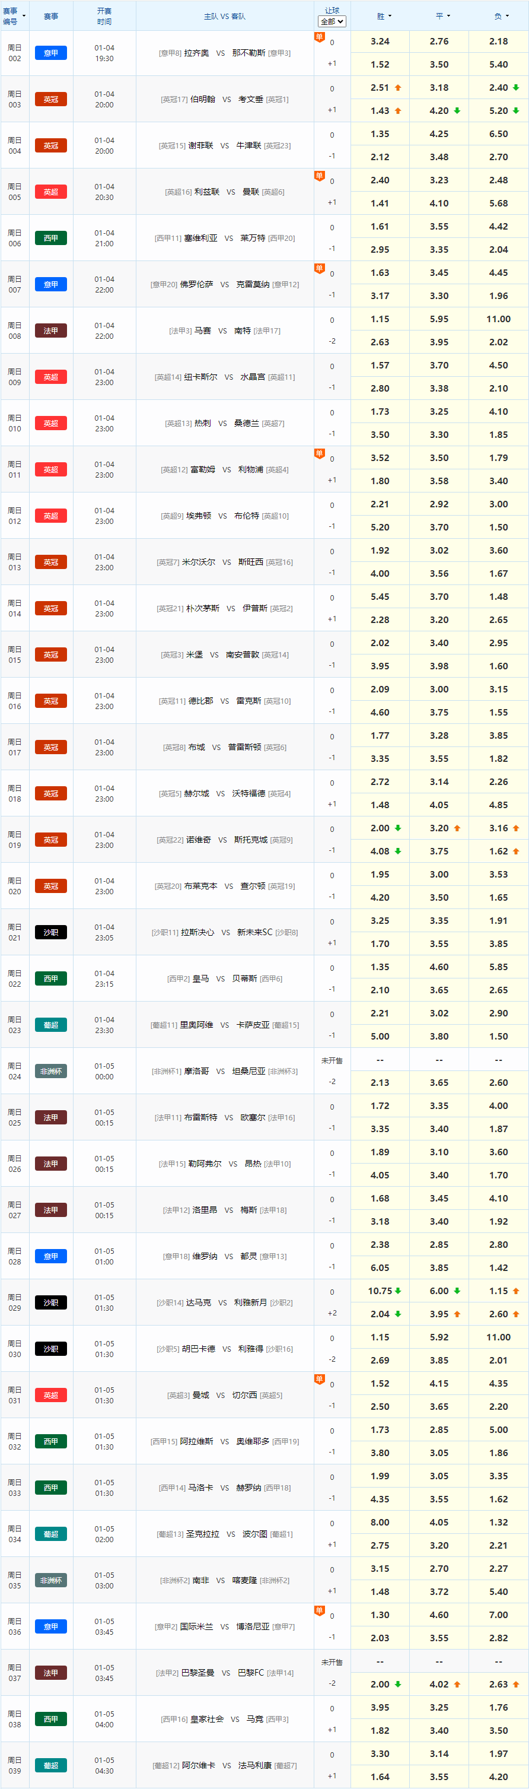The width and height of the screenshot is (529, 1789).
Task: Select 1.79 loss odds for 富勒姆 vs 利物浦
Action: [x=498, y=457]
